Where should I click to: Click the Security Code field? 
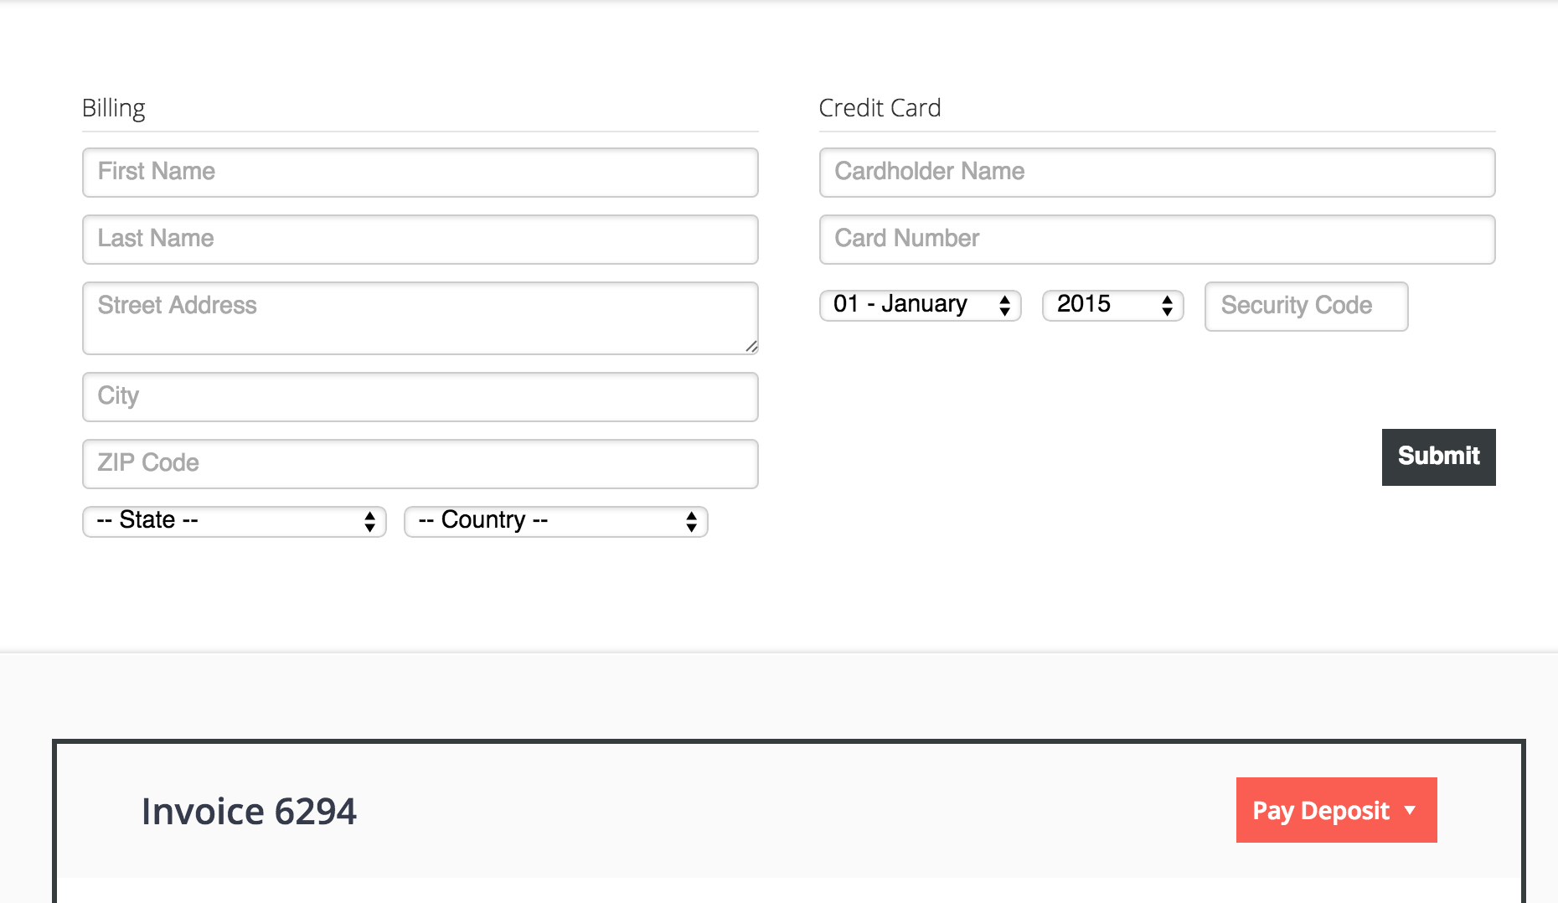coord(1306,307)
